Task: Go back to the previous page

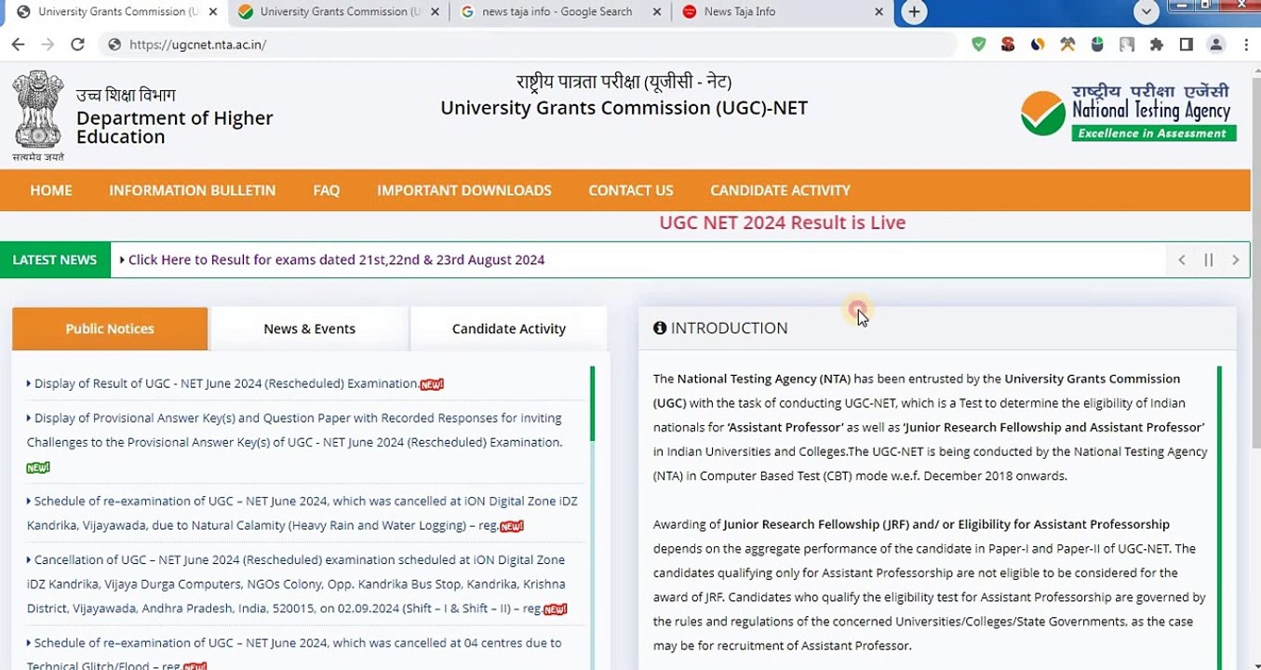Action: pos(18,45)
